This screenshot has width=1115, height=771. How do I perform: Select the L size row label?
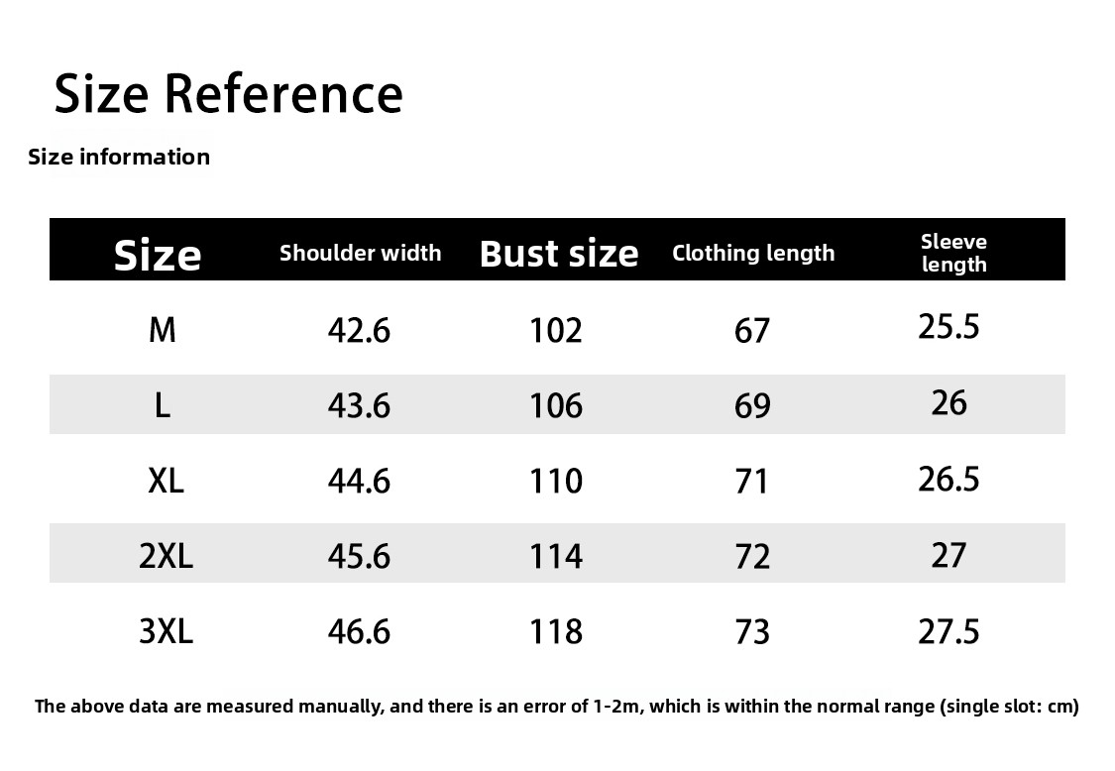(x=162, y=404)
